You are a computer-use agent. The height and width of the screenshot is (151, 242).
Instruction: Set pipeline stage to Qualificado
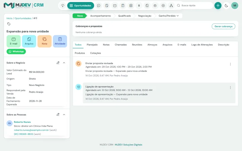click(x=124, y=16)
